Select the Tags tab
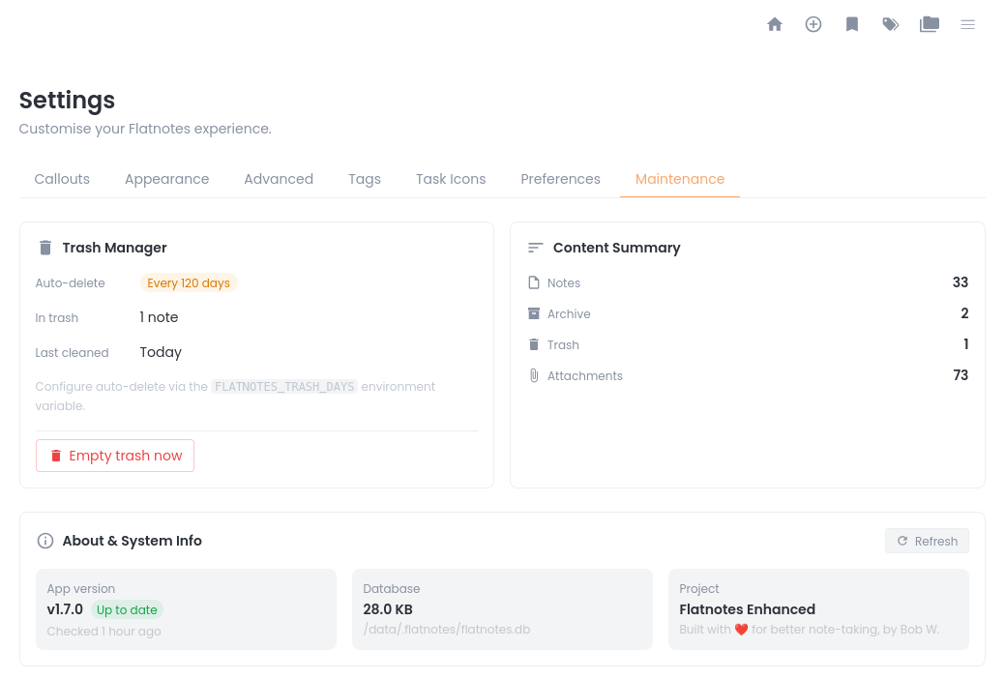The width and height of the screenshot is (1005, 680). 364,179
